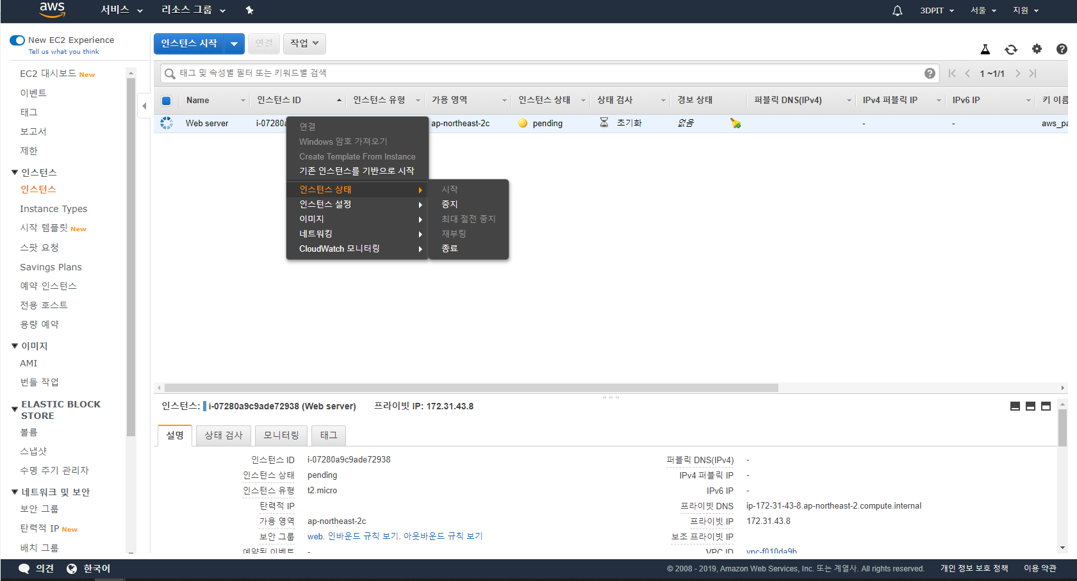Click the pin shortcut star icon
The height and width of the screenshot is (581, 1077).
pyautogui.click(x=250, y=10)
